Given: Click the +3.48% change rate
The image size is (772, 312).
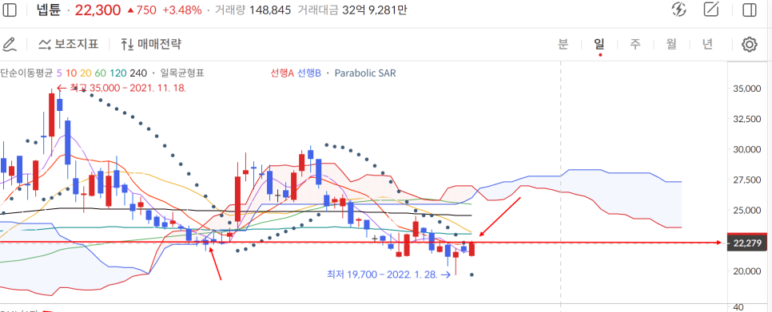Looking at the screenshot, I should [181, 10].
